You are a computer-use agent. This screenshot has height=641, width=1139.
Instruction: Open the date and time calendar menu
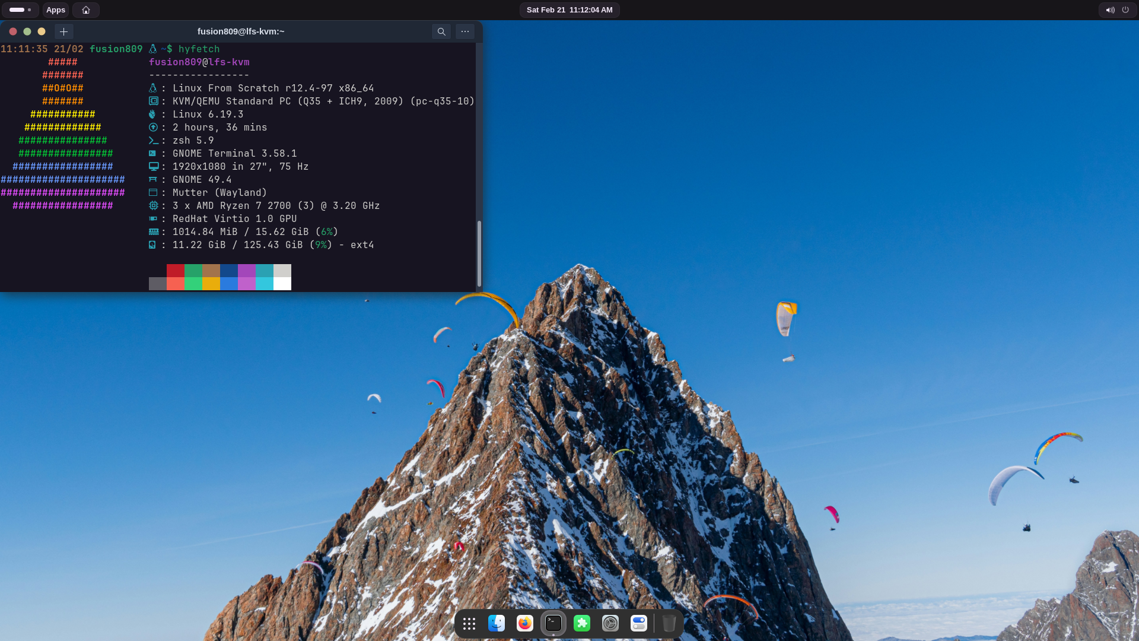point(569,10)
